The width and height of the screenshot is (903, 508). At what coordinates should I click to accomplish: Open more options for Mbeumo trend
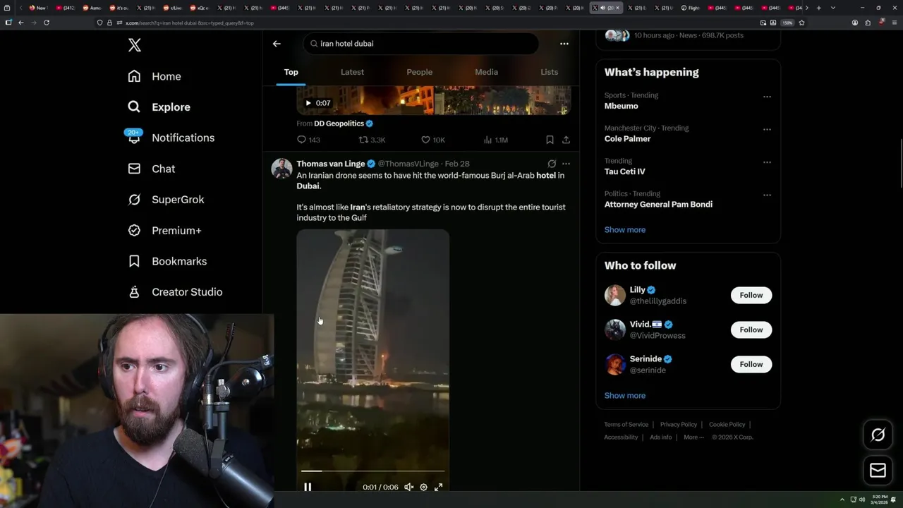tap(767, 97)
